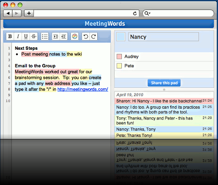218x185 pixels.
Task: Clear authorship colors with the striped-circle icon
Action: [75, 37]
